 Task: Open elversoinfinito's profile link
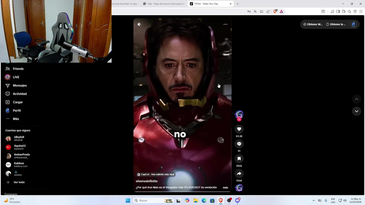point(147,181)
